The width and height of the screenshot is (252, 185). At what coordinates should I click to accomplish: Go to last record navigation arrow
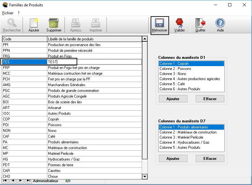point(28,181)
